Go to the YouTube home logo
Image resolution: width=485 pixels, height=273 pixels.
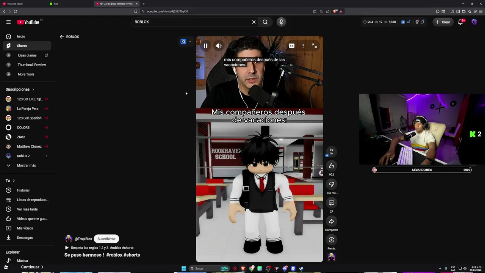[28, 22]
